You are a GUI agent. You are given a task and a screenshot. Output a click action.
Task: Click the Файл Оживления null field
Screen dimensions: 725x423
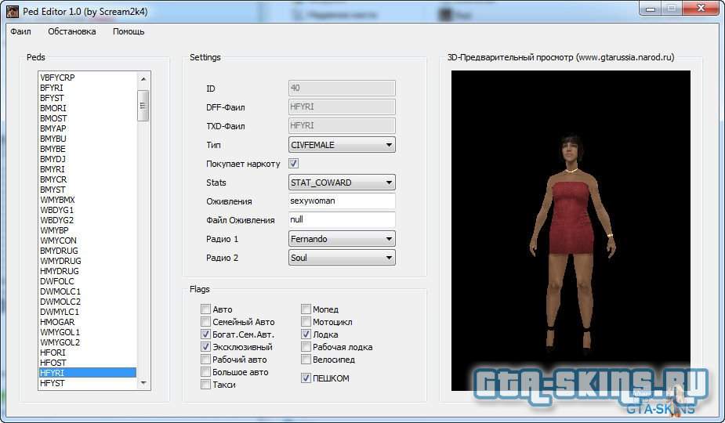pos(342,219)
